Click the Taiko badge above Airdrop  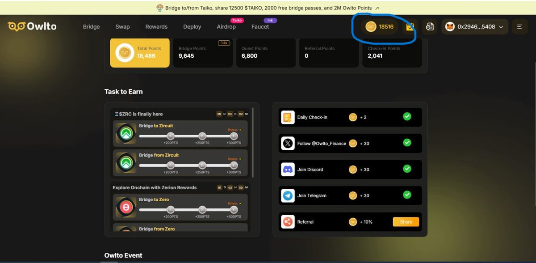pos(236,20)
